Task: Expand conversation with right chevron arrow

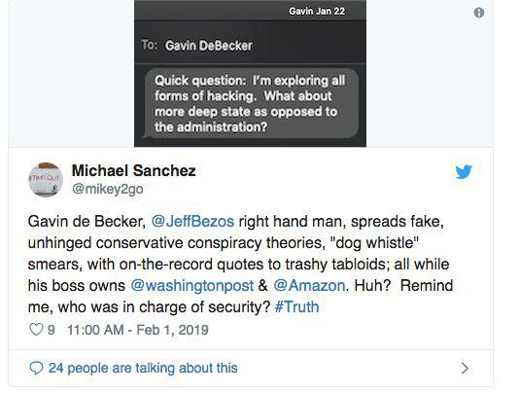Action: coord(465,368)
